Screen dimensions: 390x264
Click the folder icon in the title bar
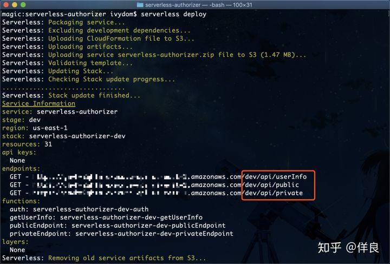140,5
